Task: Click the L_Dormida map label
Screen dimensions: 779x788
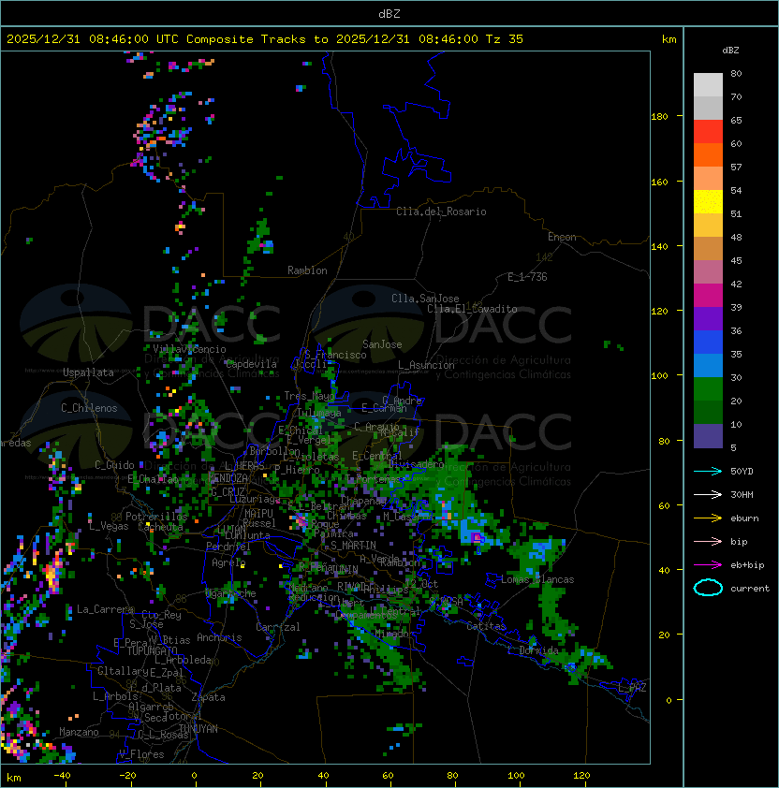Action: (533, 650)
